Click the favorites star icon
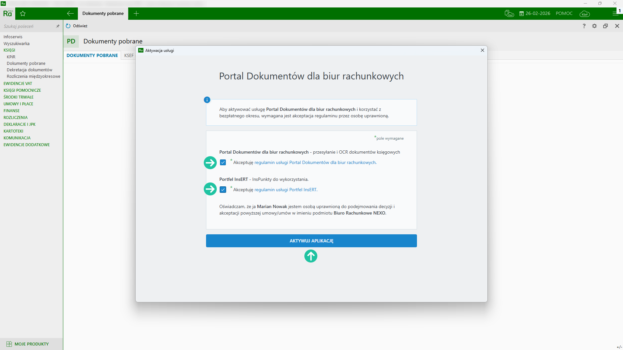623x350 pixels. 23,14
